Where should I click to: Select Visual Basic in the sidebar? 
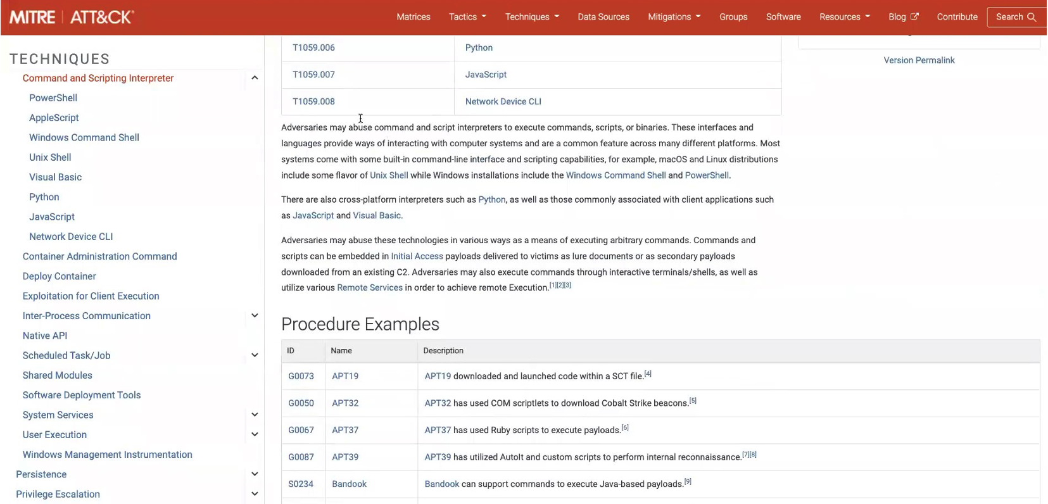click(x=56, y=177)
